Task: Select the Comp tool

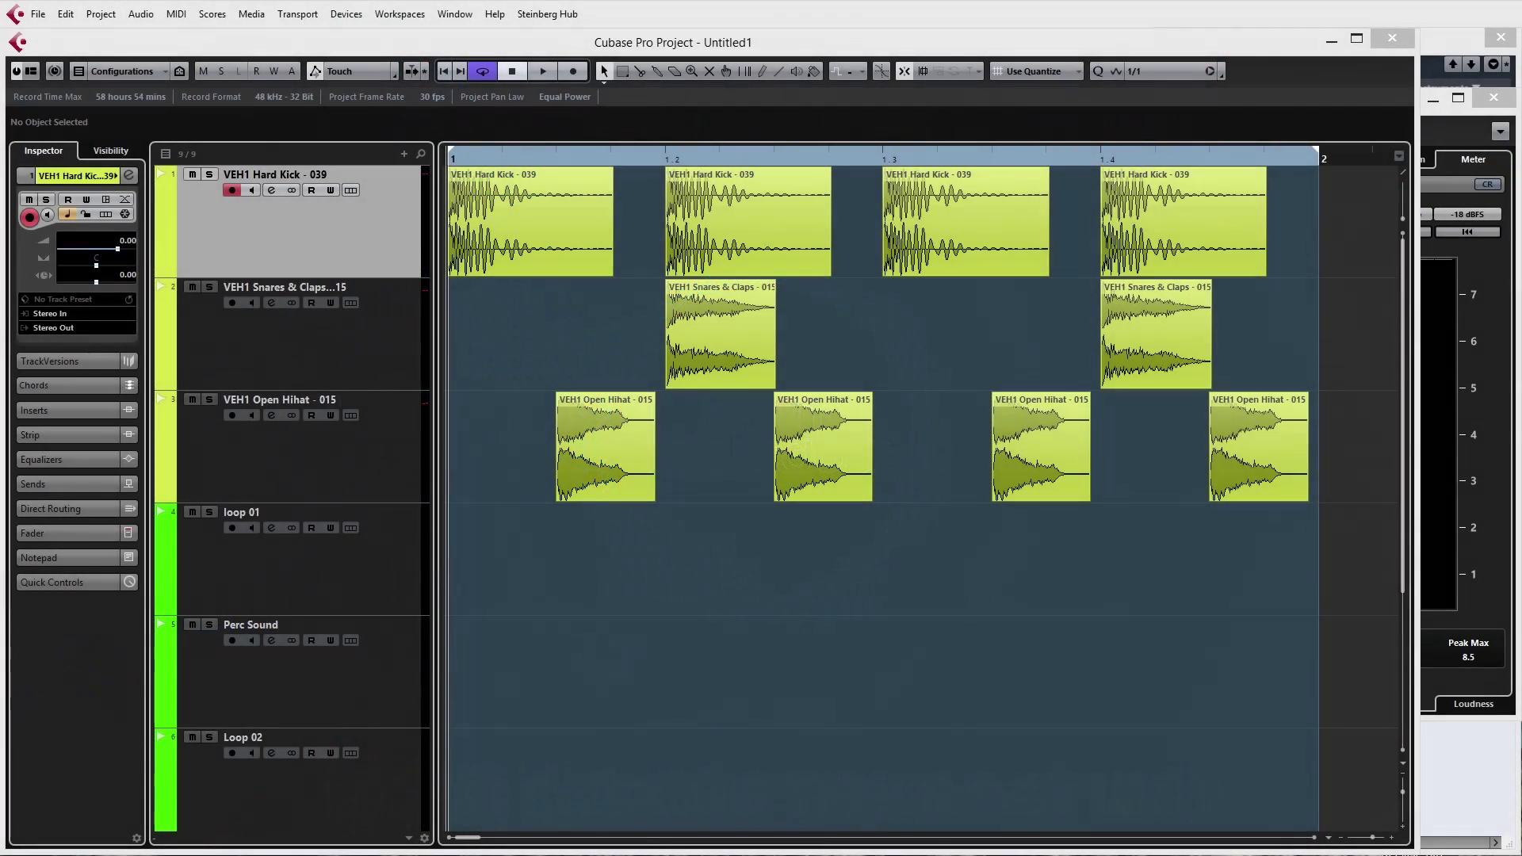Action: point(744,71)
